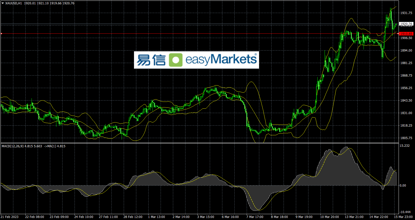This screenshot has height=220, width=415.
Task: Click the 15 Mar 23:00 time label
Action: pyautogui.click(x=403, y=217)
